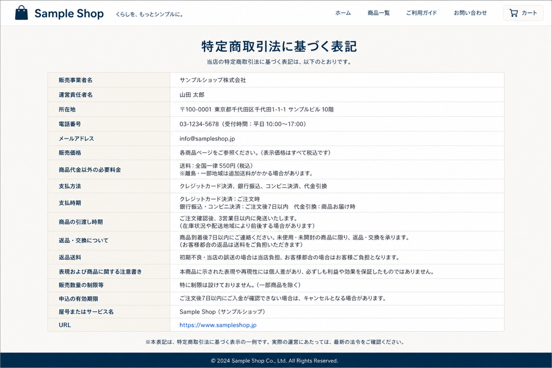Screen dimensions: 552x368
Task: Open the お問い合わせ menu item
Action: (470, 13)
